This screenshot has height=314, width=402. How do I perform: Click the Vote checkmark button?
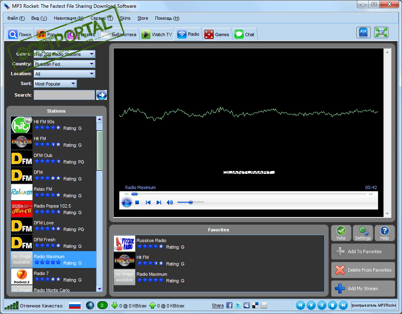click(x=341, y=233)
